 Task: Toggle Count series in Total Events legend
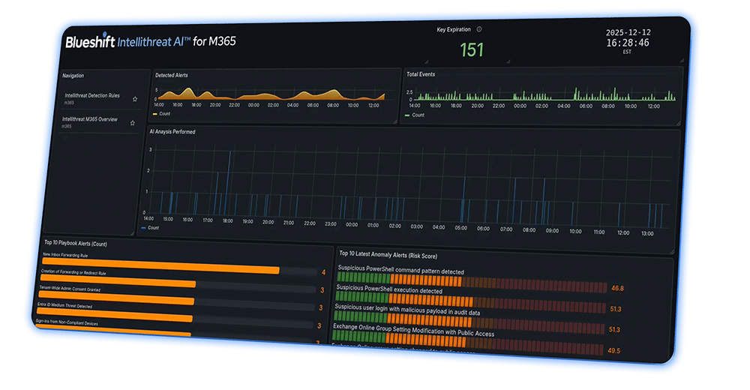[x=414, y=115]
